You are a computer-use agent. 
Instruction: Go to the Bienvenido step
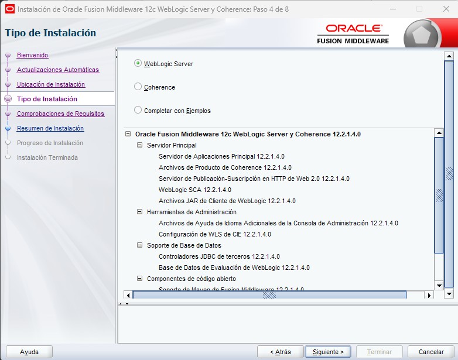click(x=32, y=55)
